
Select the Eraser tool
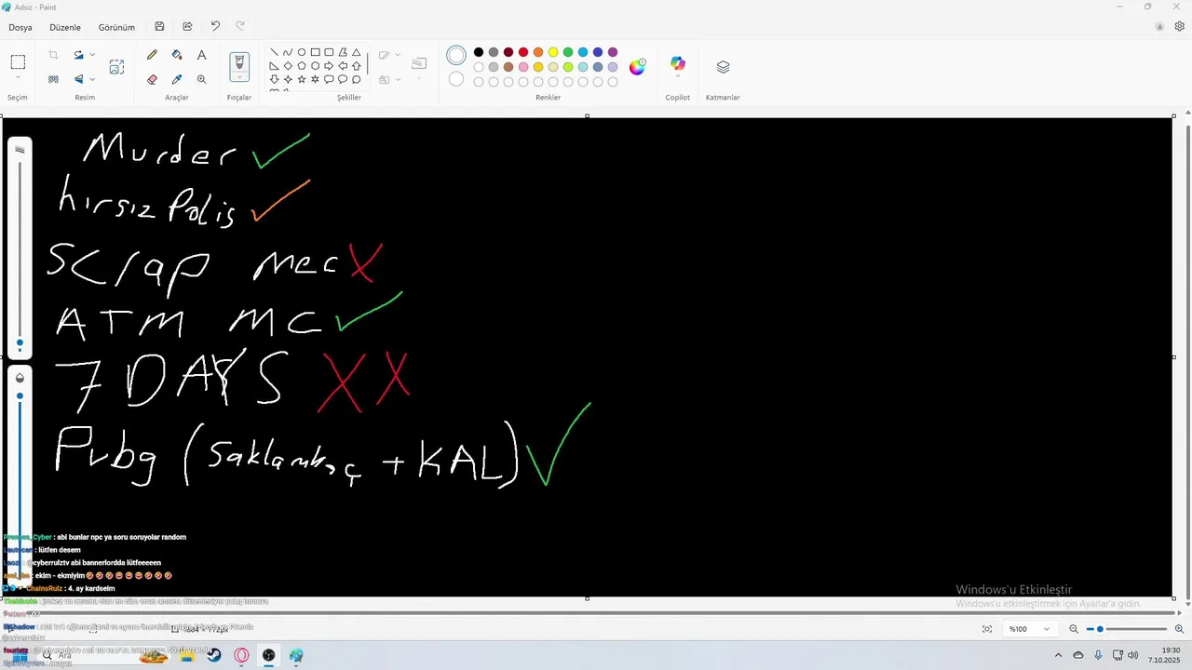tap(152, 79)
